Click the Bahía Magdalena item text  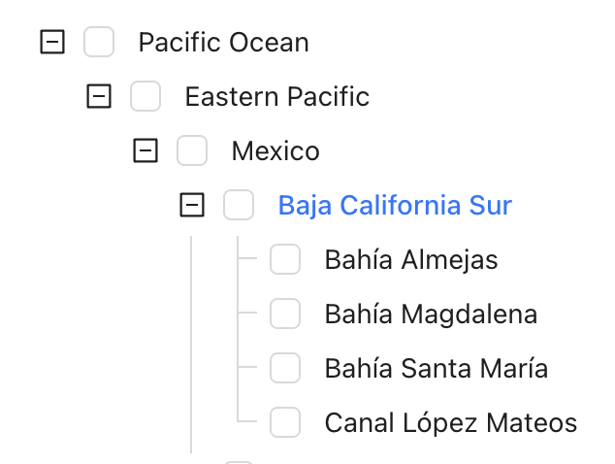tap(431, 315)
